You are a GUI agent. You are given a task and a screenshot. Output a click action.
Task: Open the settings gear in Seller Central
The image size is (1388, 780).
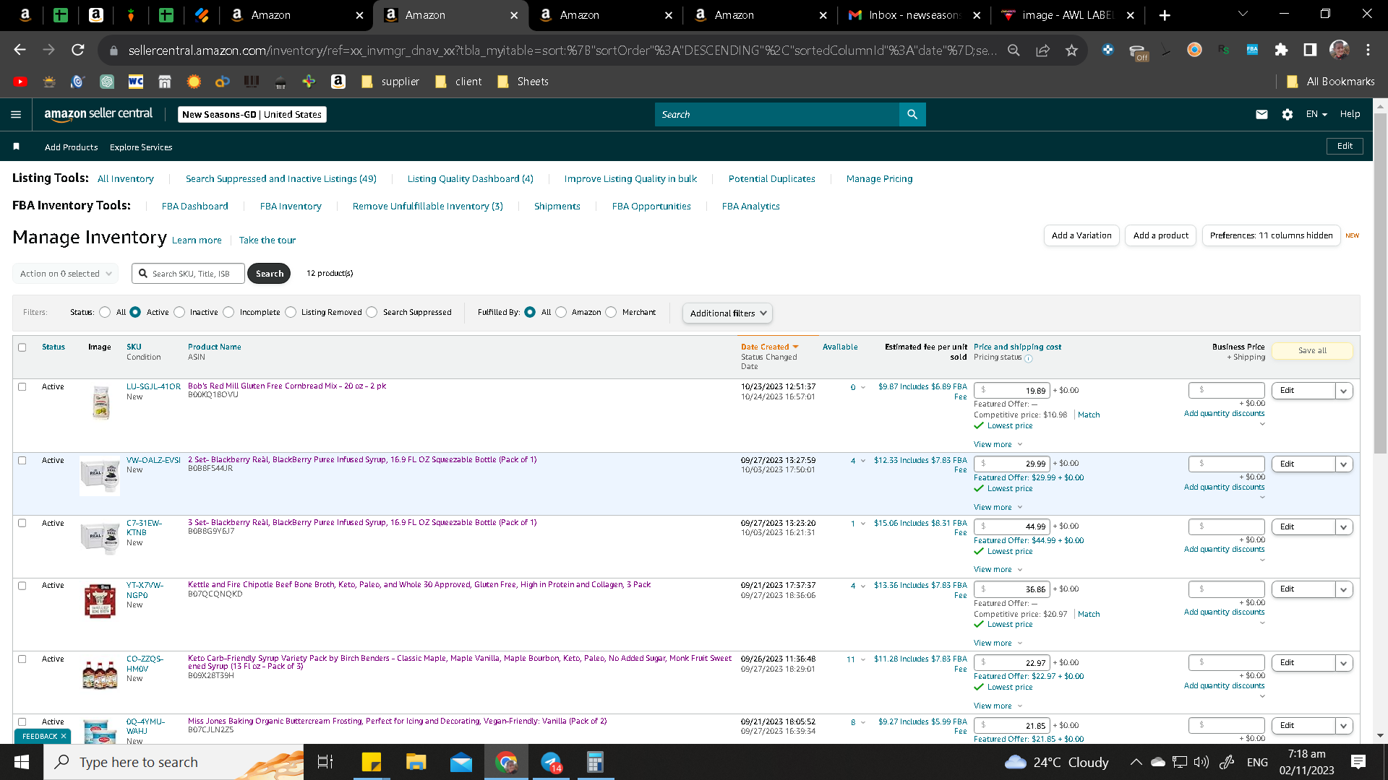[x=1288, y=114]
